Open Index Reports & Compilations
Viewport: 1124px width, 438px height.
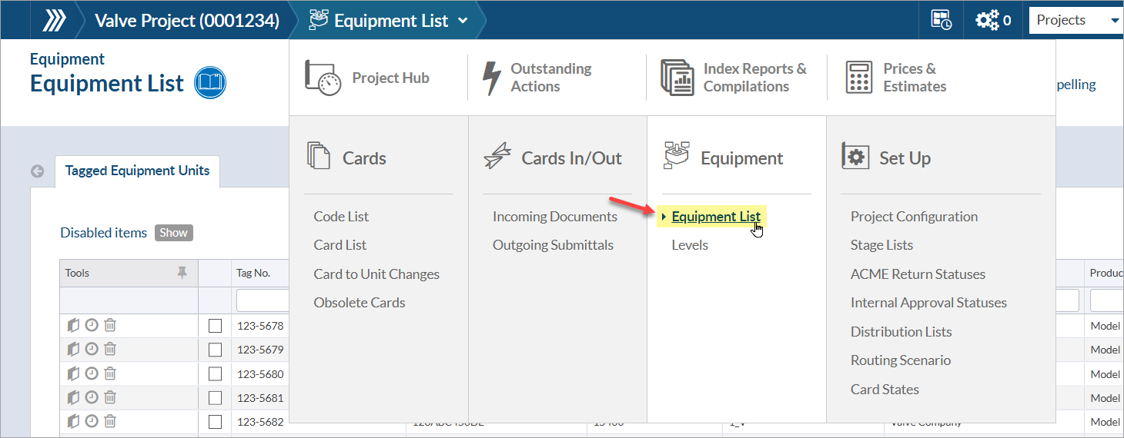click(x=734, y=78)
